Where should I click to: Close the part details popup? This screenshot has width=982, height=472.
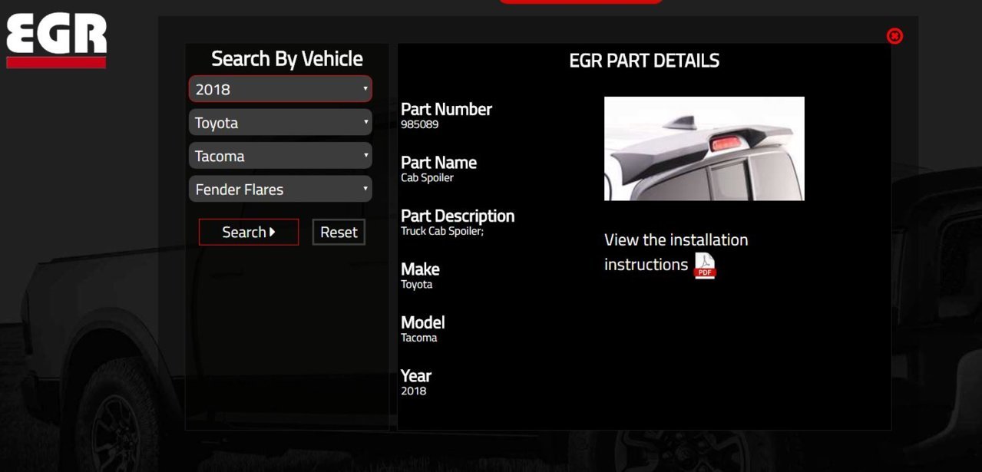(x=894, y=36)
